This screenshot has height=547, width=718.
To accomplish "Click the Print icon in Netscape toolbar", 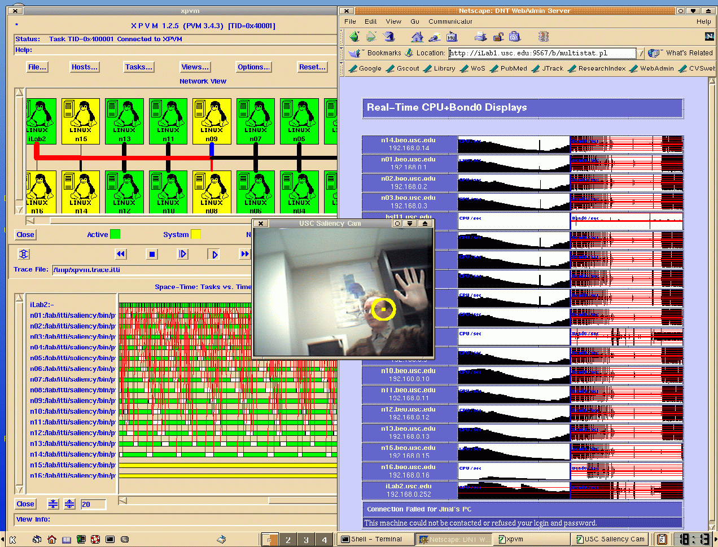I will tap(480, 37).
